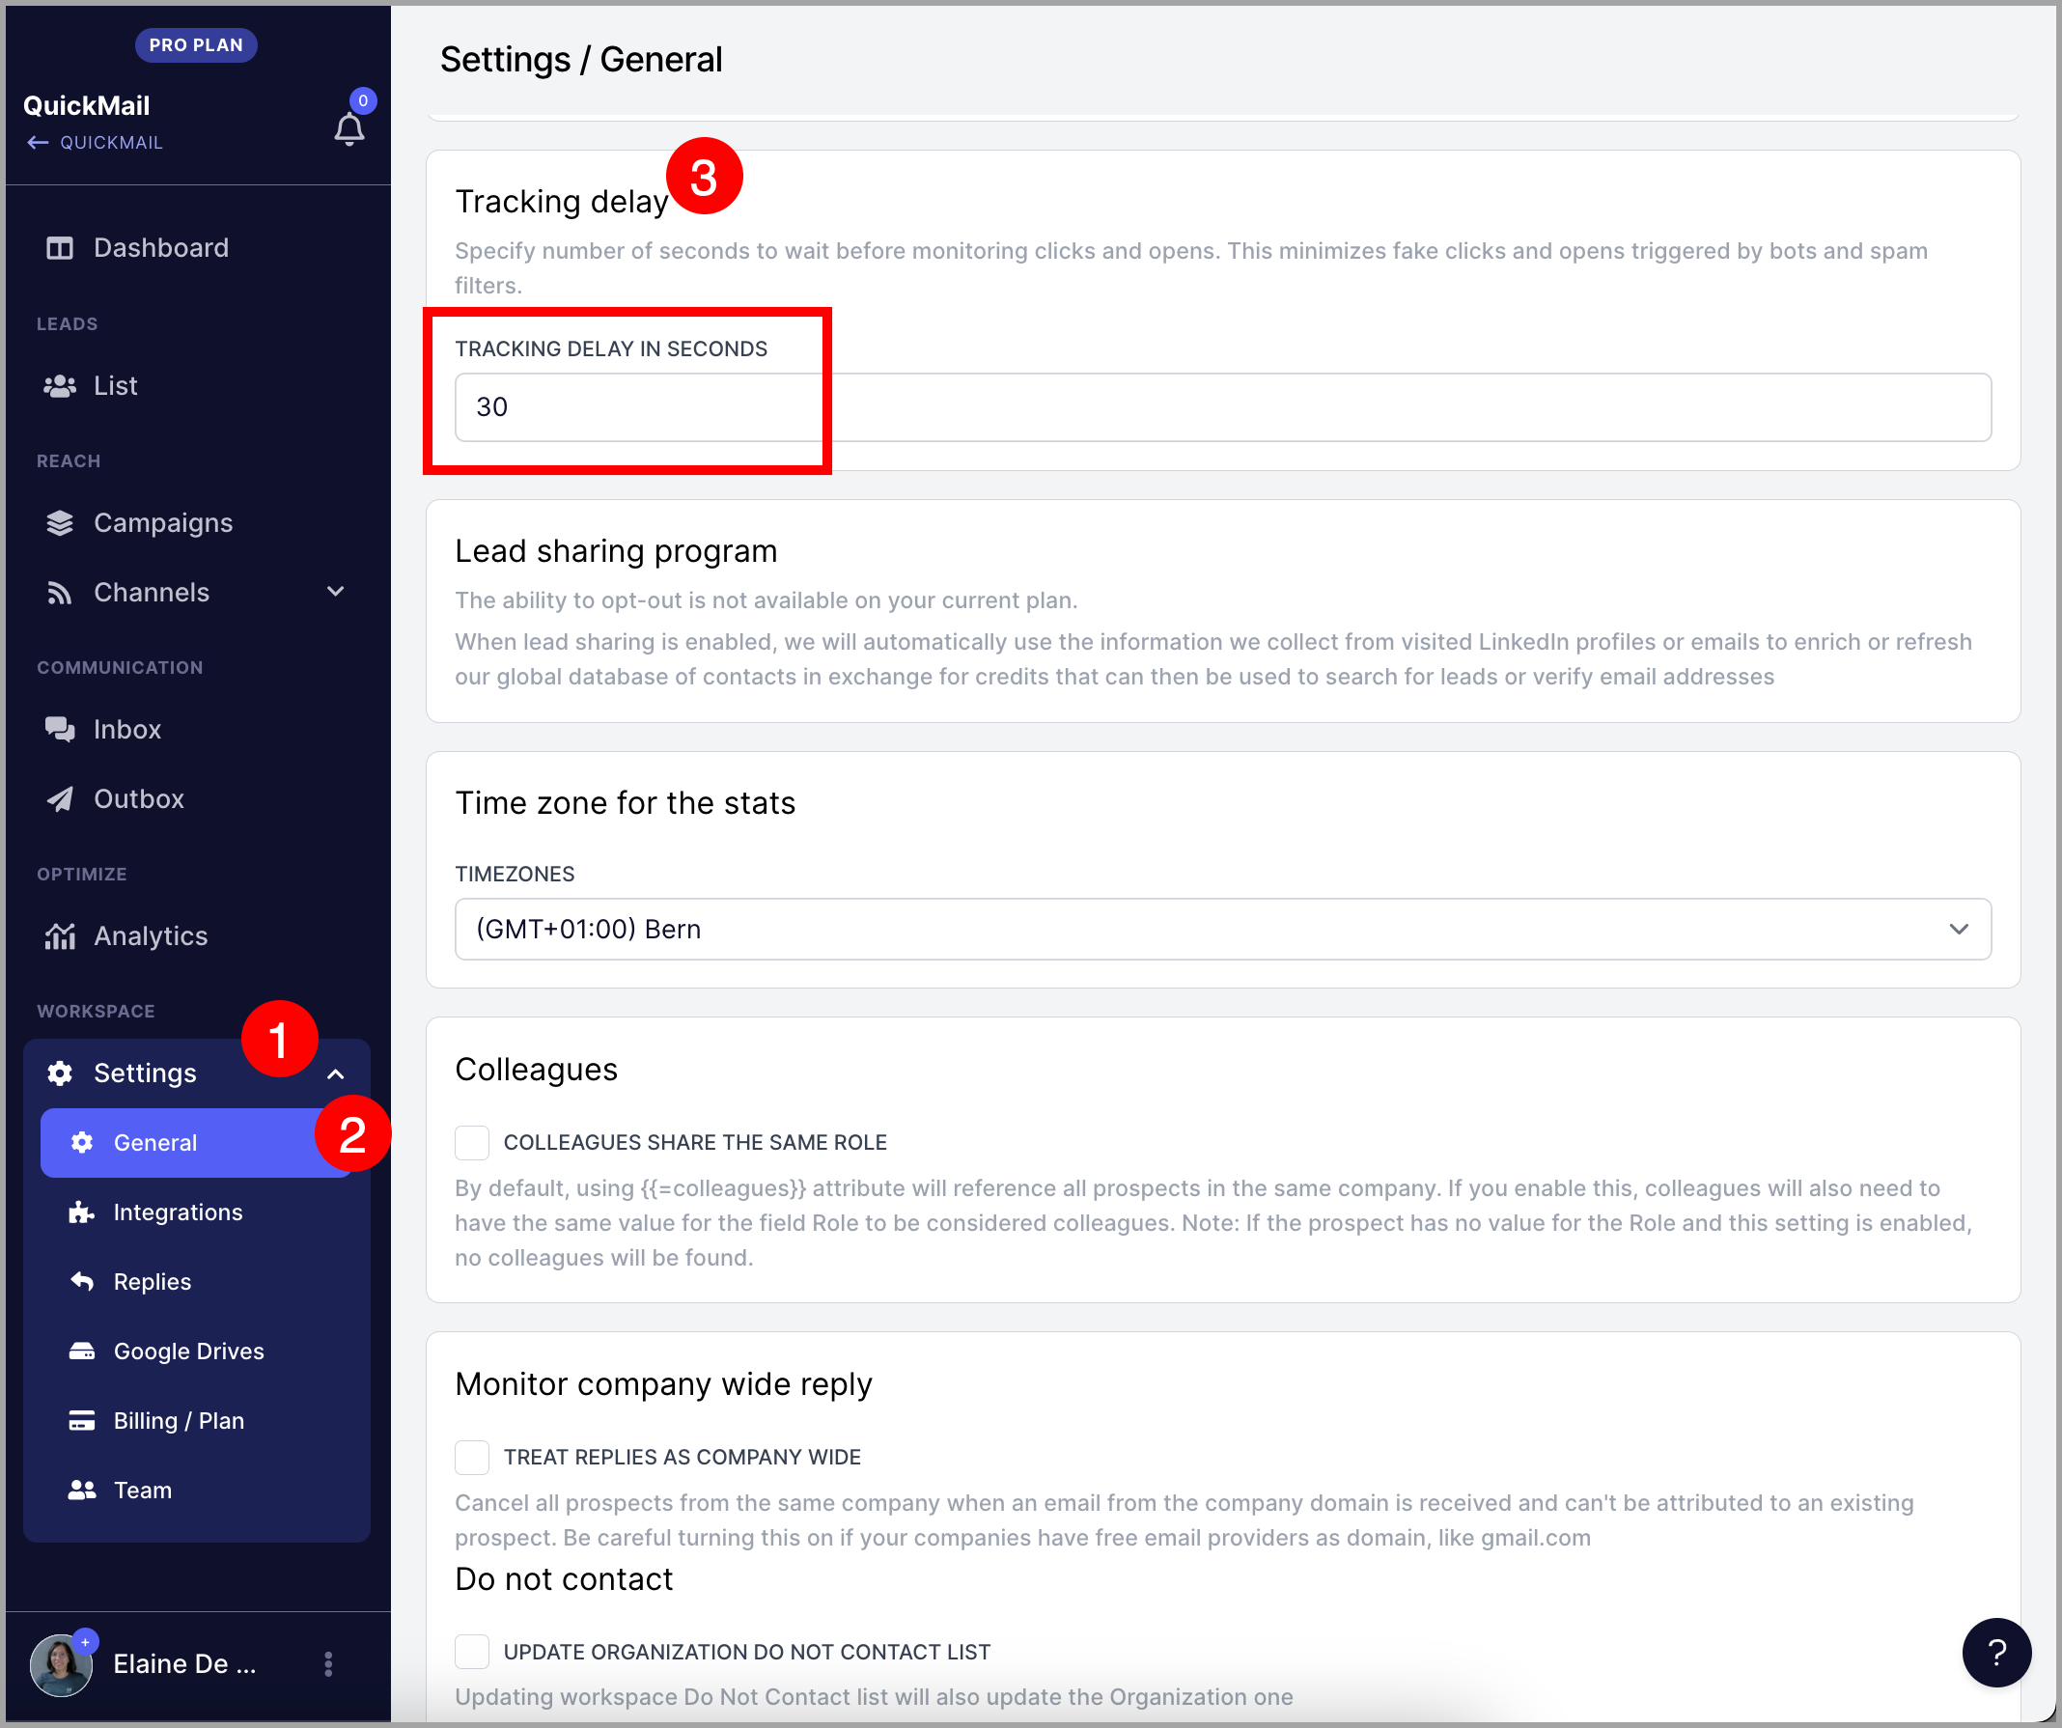This screenshot has height=1728, width=2062.
Task: Click the QuickMail workspace name
Action: coord(87,106)
